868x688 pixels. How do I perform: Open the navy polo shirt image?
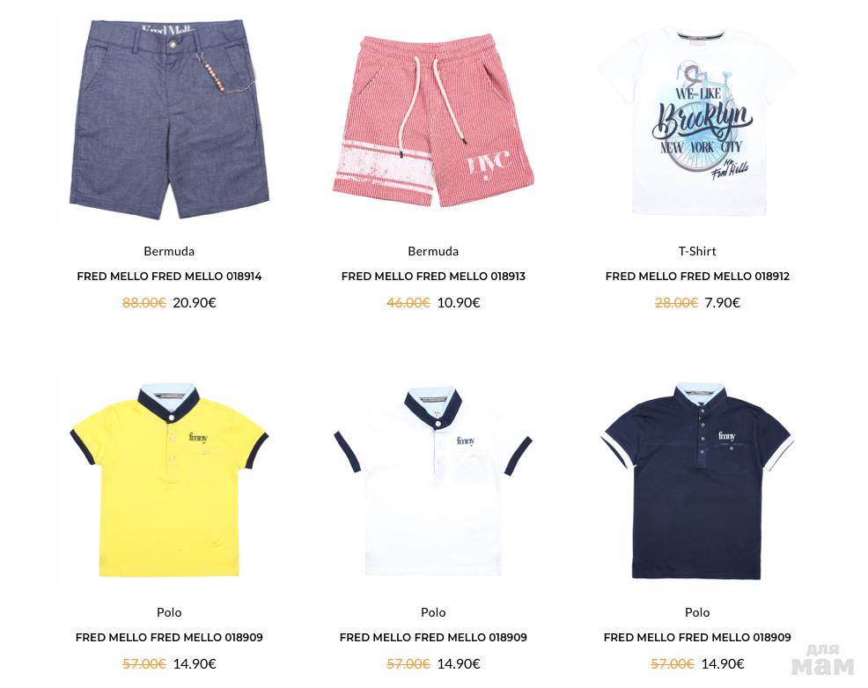pyautogui.click(x=697, y=480)
